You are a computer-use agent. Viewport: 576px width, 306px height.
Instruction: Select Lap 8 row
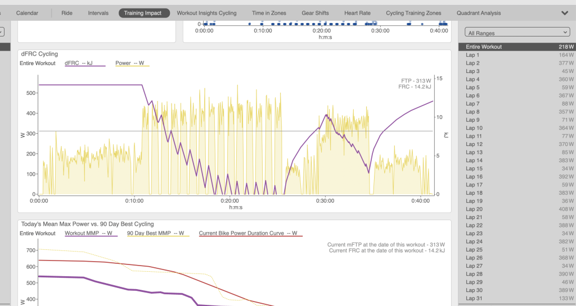tap(517, 112)
